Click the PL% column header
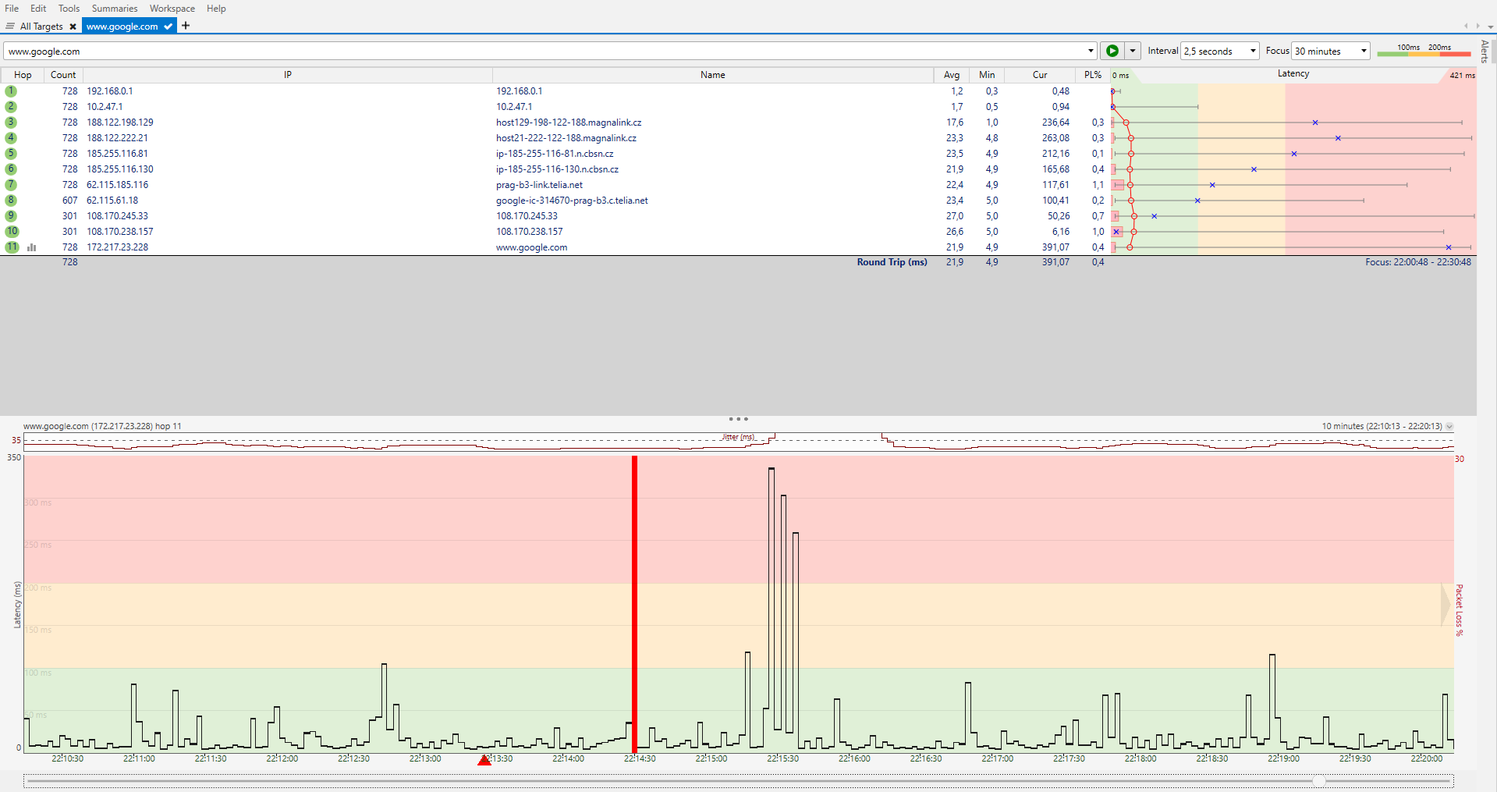The image size is (1497, 792). click(x=1092, y=75)
